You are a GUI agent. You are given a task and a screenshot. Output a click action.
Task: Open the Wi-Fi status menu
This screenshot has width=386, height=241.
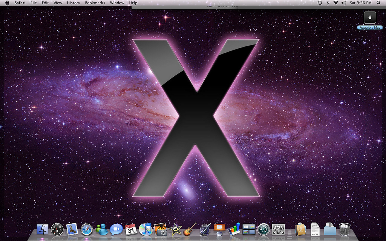pos(335,3)
